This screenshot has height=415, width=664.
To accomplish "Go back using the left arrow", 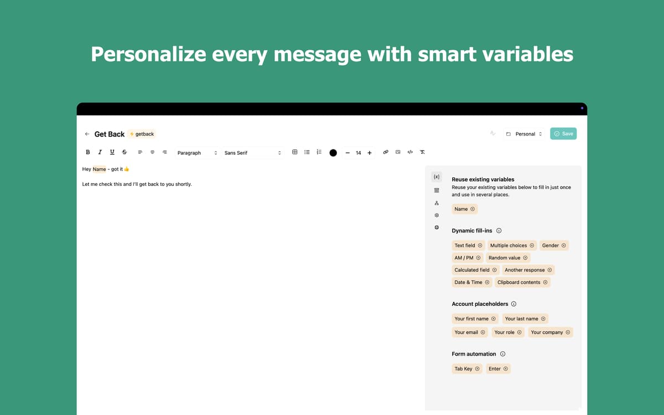I will pyautogui.click(x=87, y=134).
